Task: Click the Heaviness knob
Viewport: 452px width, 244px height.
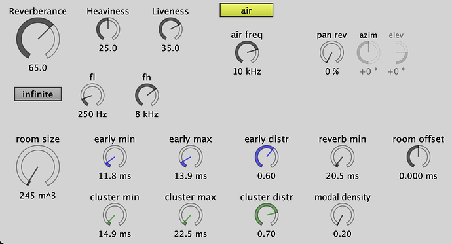Action: (x=108, y=29)
